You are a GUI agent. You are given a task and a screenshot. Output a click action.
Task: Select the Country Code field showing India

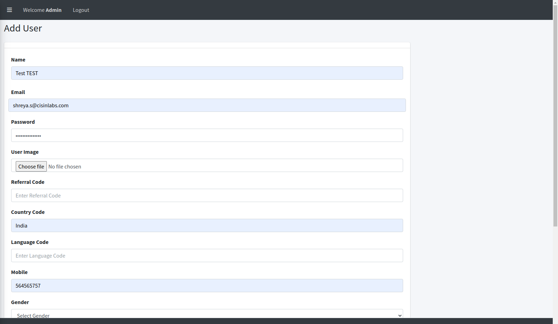207,225
